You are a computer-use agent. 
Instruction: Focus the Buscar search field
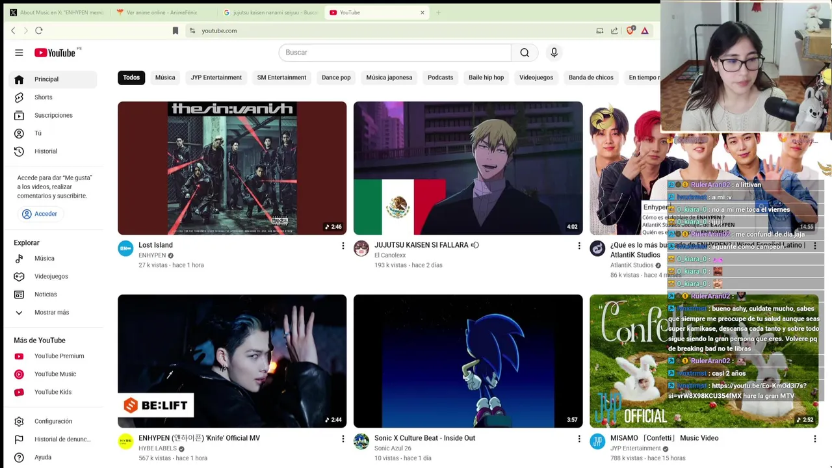point(395,53)
